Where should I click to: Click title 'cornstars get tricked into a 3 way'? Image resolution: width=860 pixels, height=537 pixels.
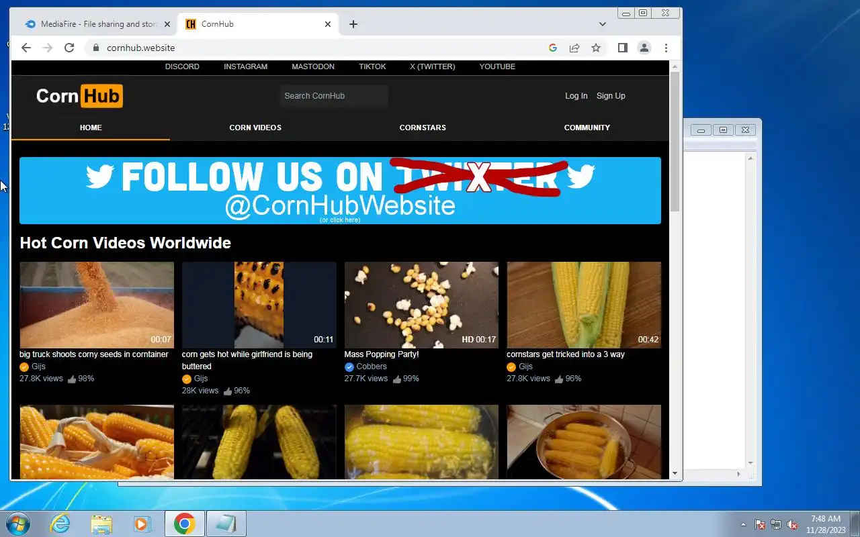pos(566,354)
